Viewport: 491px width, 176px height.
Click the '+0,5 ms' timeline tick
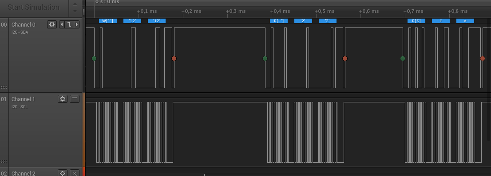coord(325,11)
